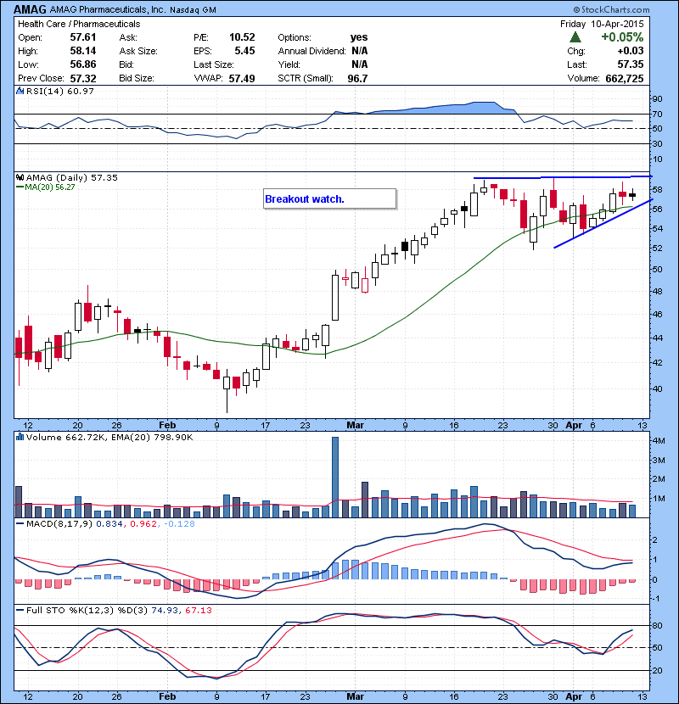Select the Low value 56.86
The height and width of the screenshot is (704, 679).
(83, 64)
